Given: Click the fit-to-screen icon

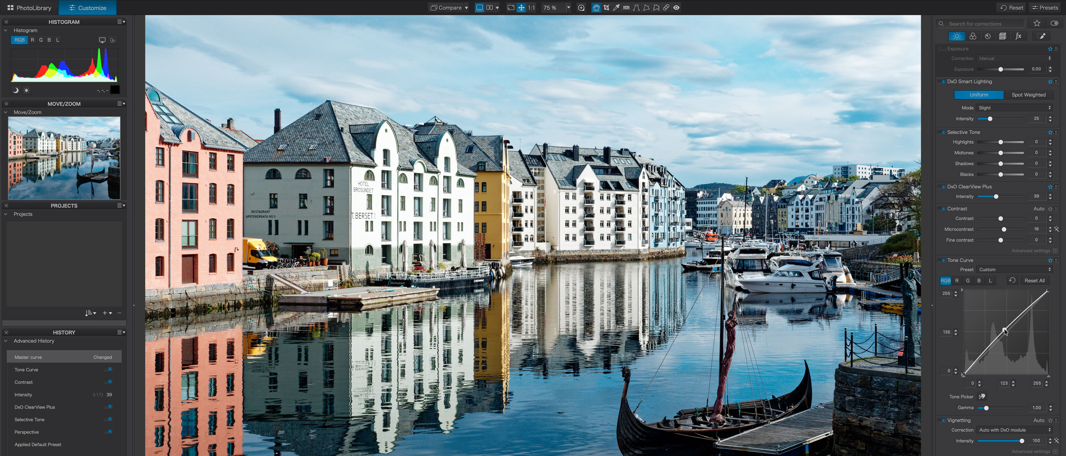Looking at the screenshot, I should pyautogui.click(x=511, y=7).
